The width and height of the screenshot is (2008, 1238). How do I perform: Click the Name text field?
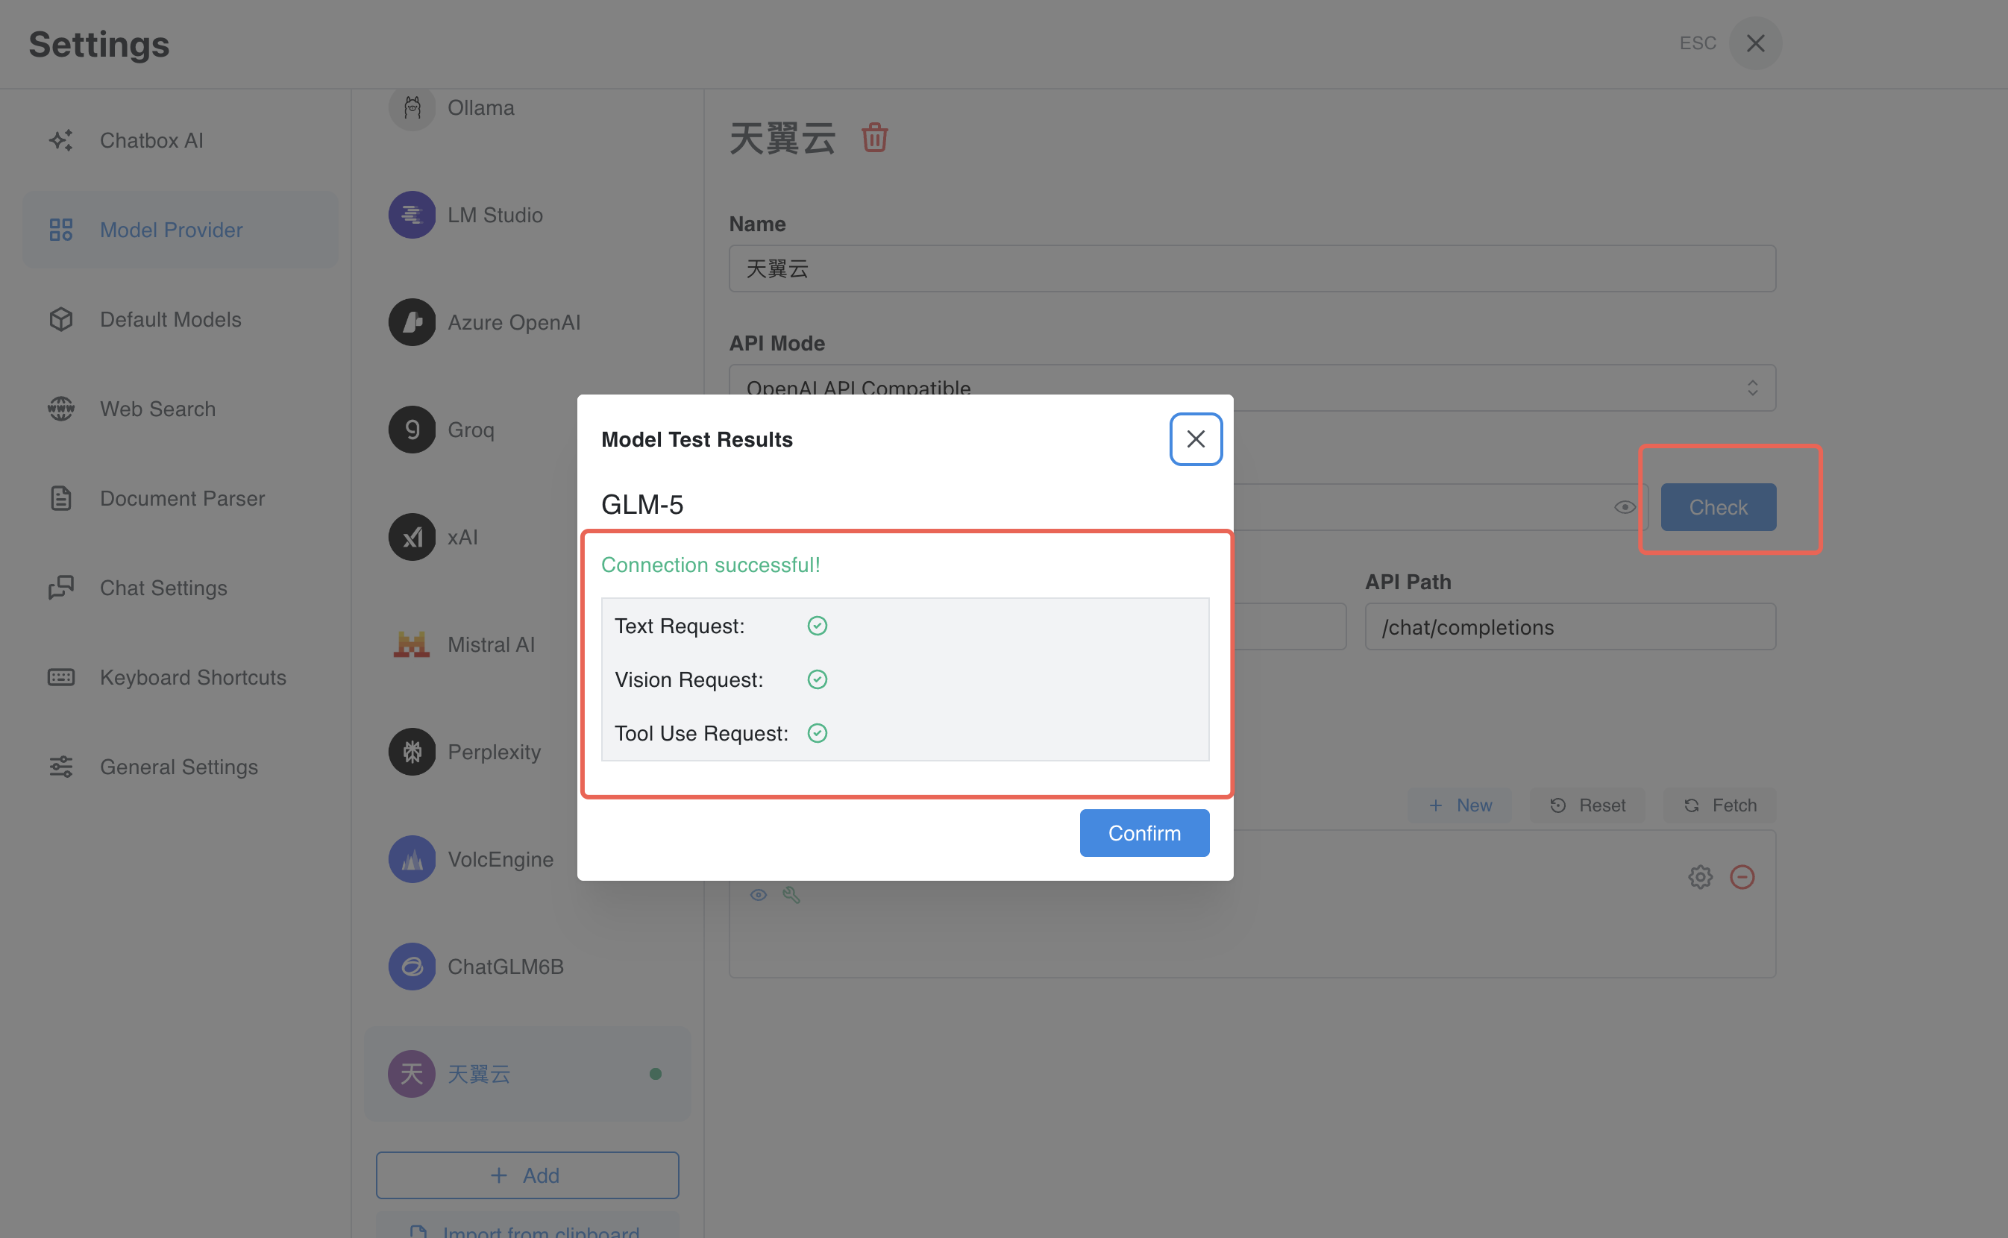(x=1252, y=268)
